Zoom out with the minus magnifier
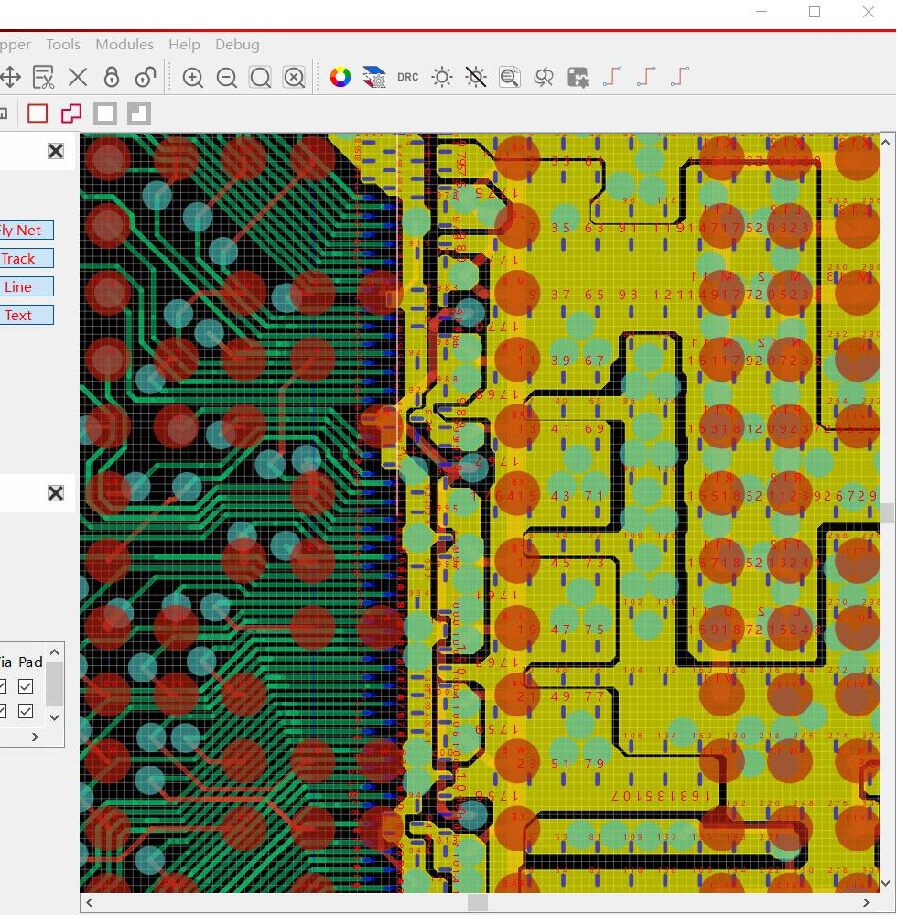 [226, 78]
